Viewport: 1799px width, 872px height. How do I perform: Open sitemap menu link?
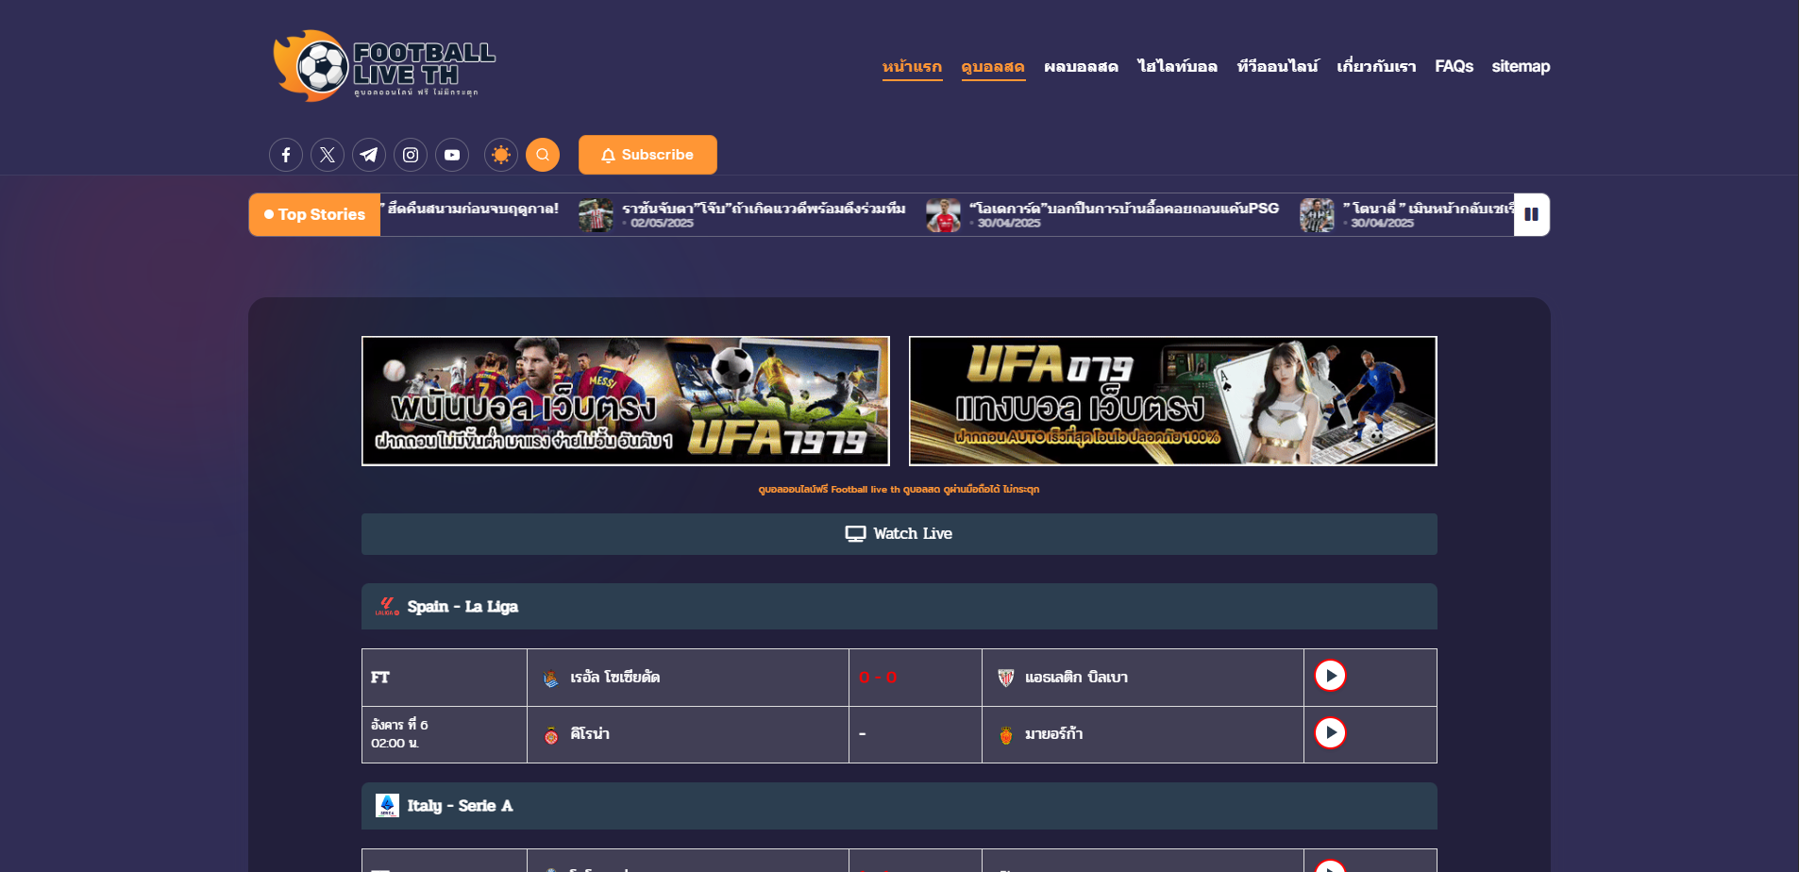1521,67
